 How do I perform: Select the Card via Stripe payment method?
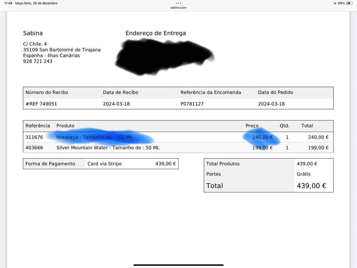104,163
